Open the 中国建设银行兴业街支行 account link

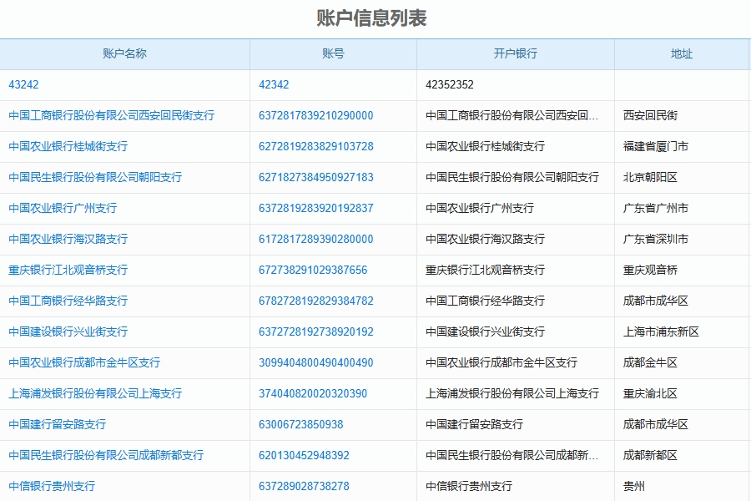click(x=67, y=331)
